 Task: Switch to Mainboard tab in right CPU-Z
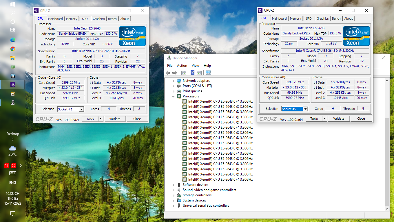[279, 18]
